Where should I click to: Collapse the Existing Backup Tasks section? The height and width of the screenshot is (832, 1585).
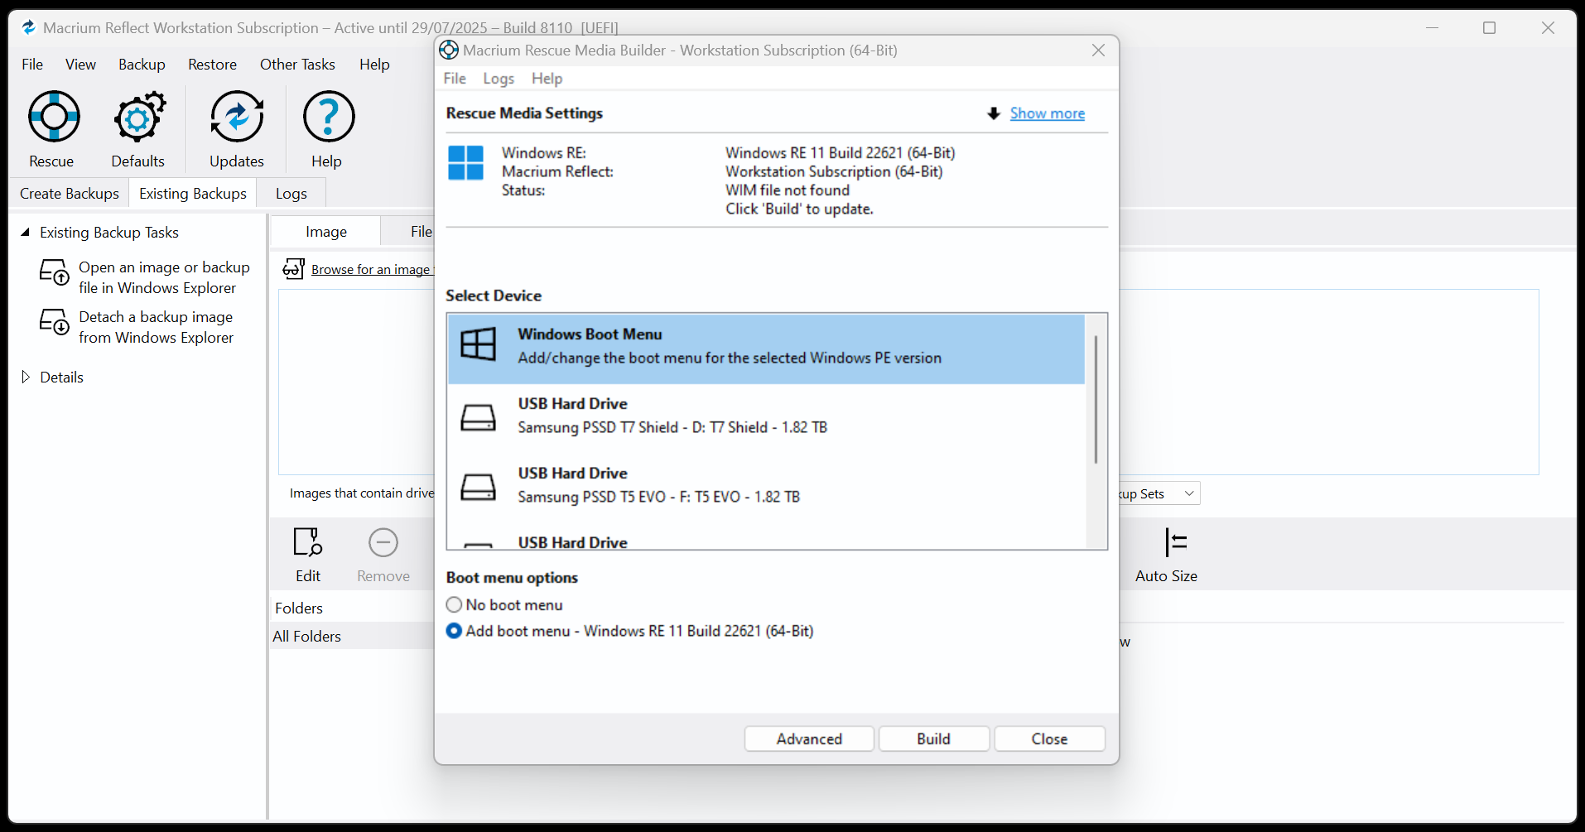click(26, 233)
